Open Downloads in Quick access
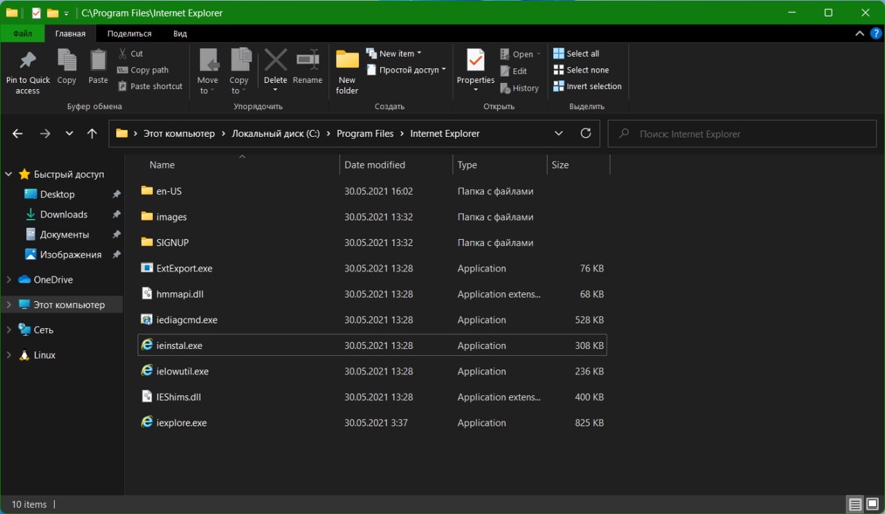Screen dimensions: 885x514 point(64,214)
